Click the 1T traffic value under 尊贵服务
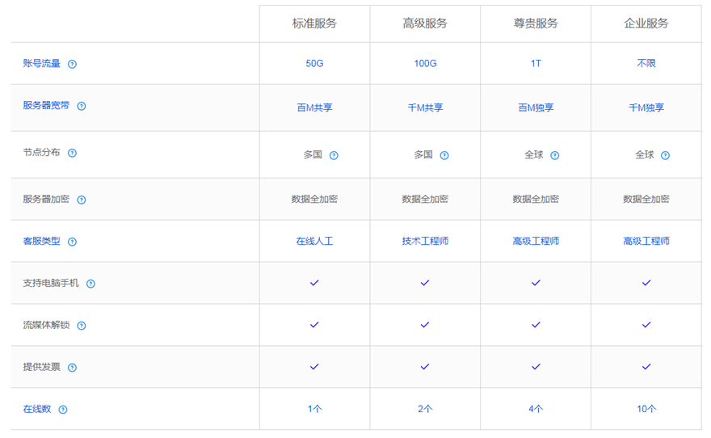This screenshot has width=711, height=438. pyautogui.click(x=536, y=64)
